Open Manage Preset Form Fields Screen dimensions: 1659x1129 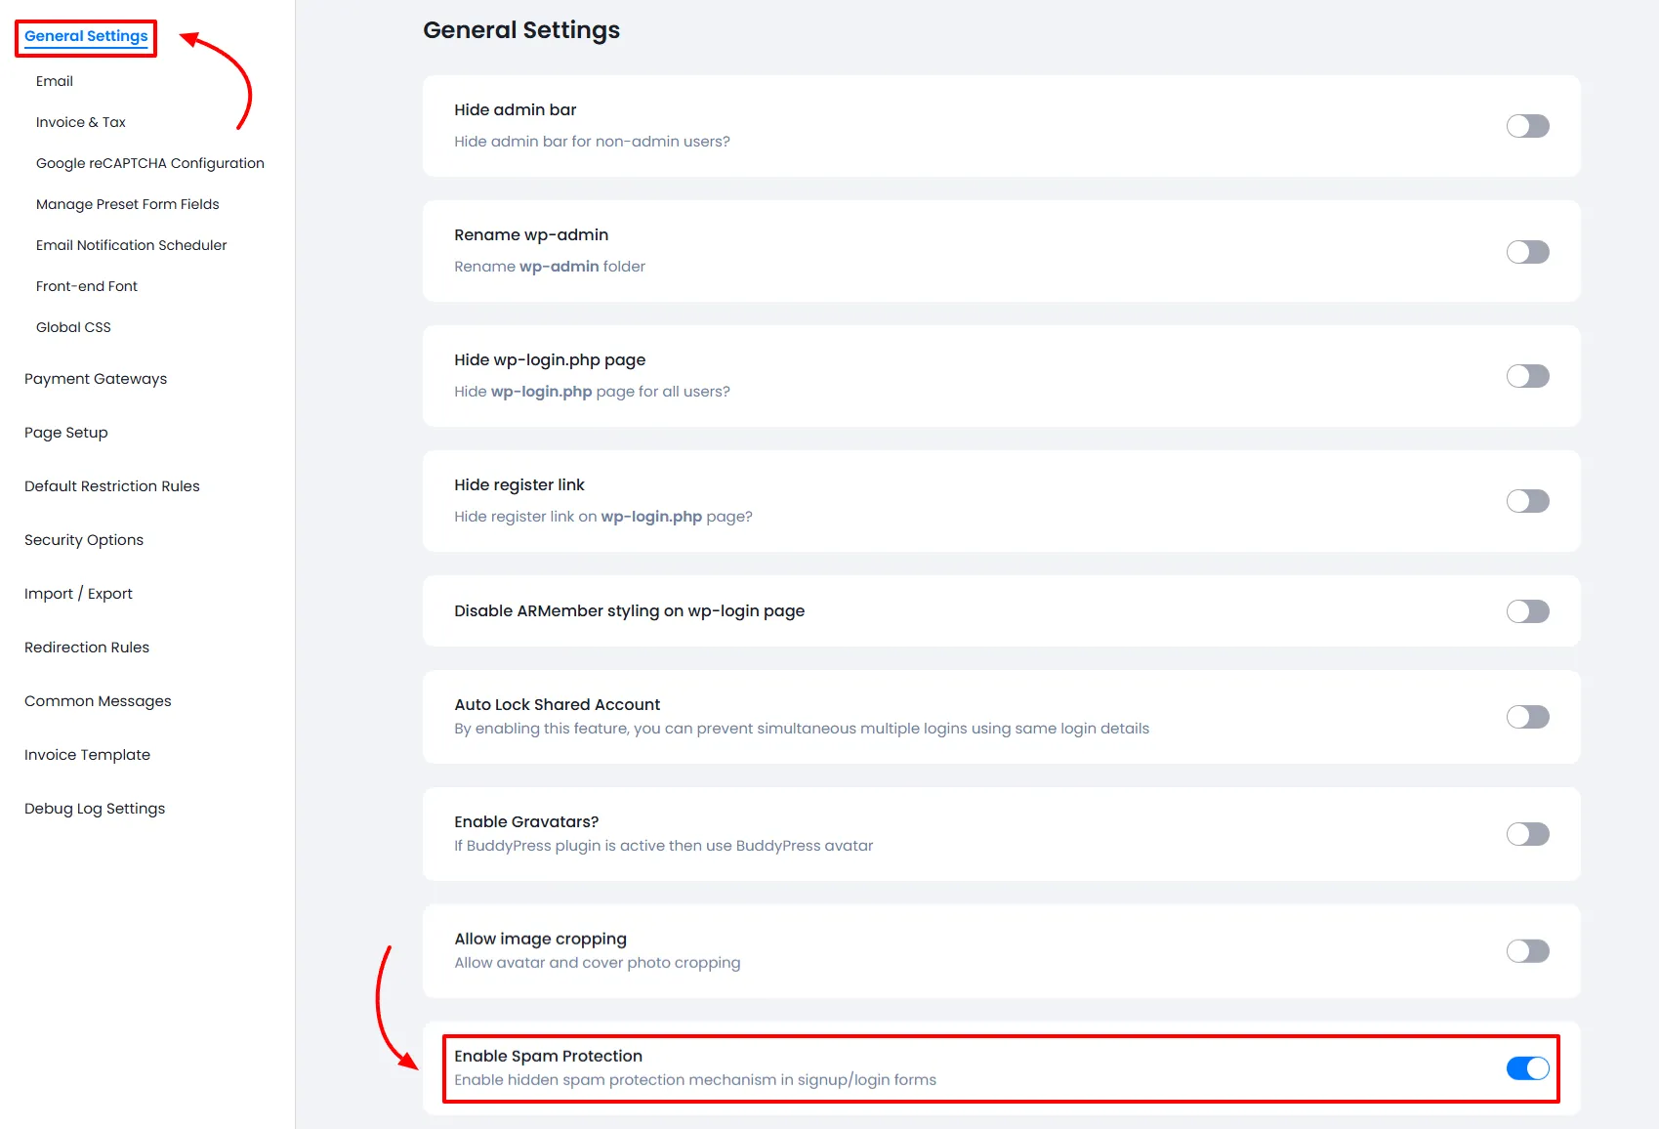pos(127,203)
